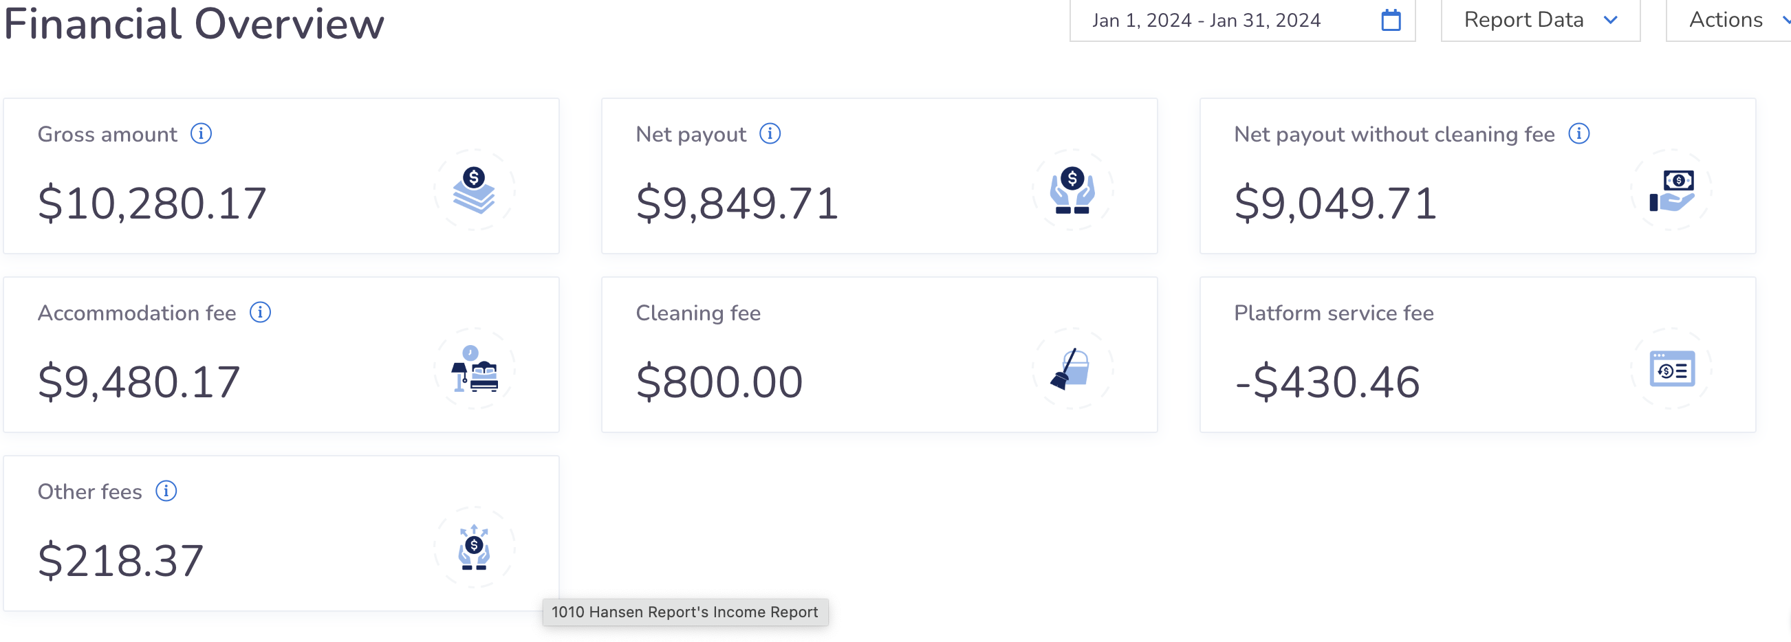Click the bed and lamp icon in Accommodation card
Screen dimensions: 1791x642
(474, 368)
